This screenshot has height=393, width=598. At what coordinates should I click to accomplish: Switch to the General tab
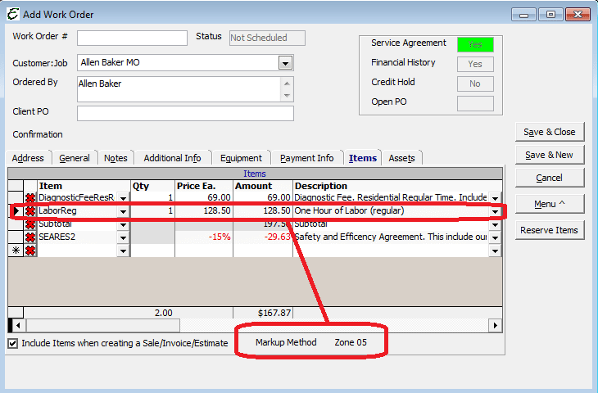click(x=75, y=158)
